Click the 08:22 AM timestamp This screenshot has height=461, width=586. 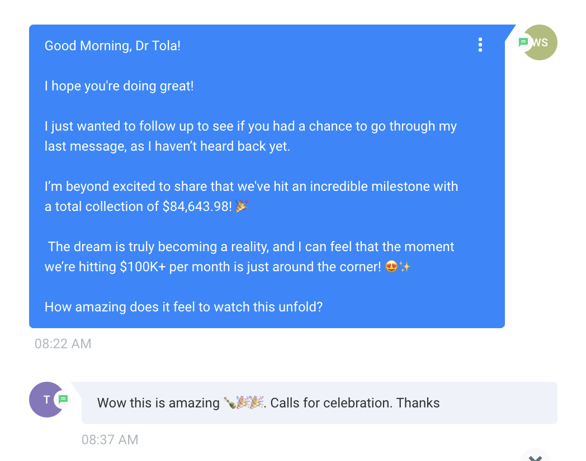click(63, 344)
